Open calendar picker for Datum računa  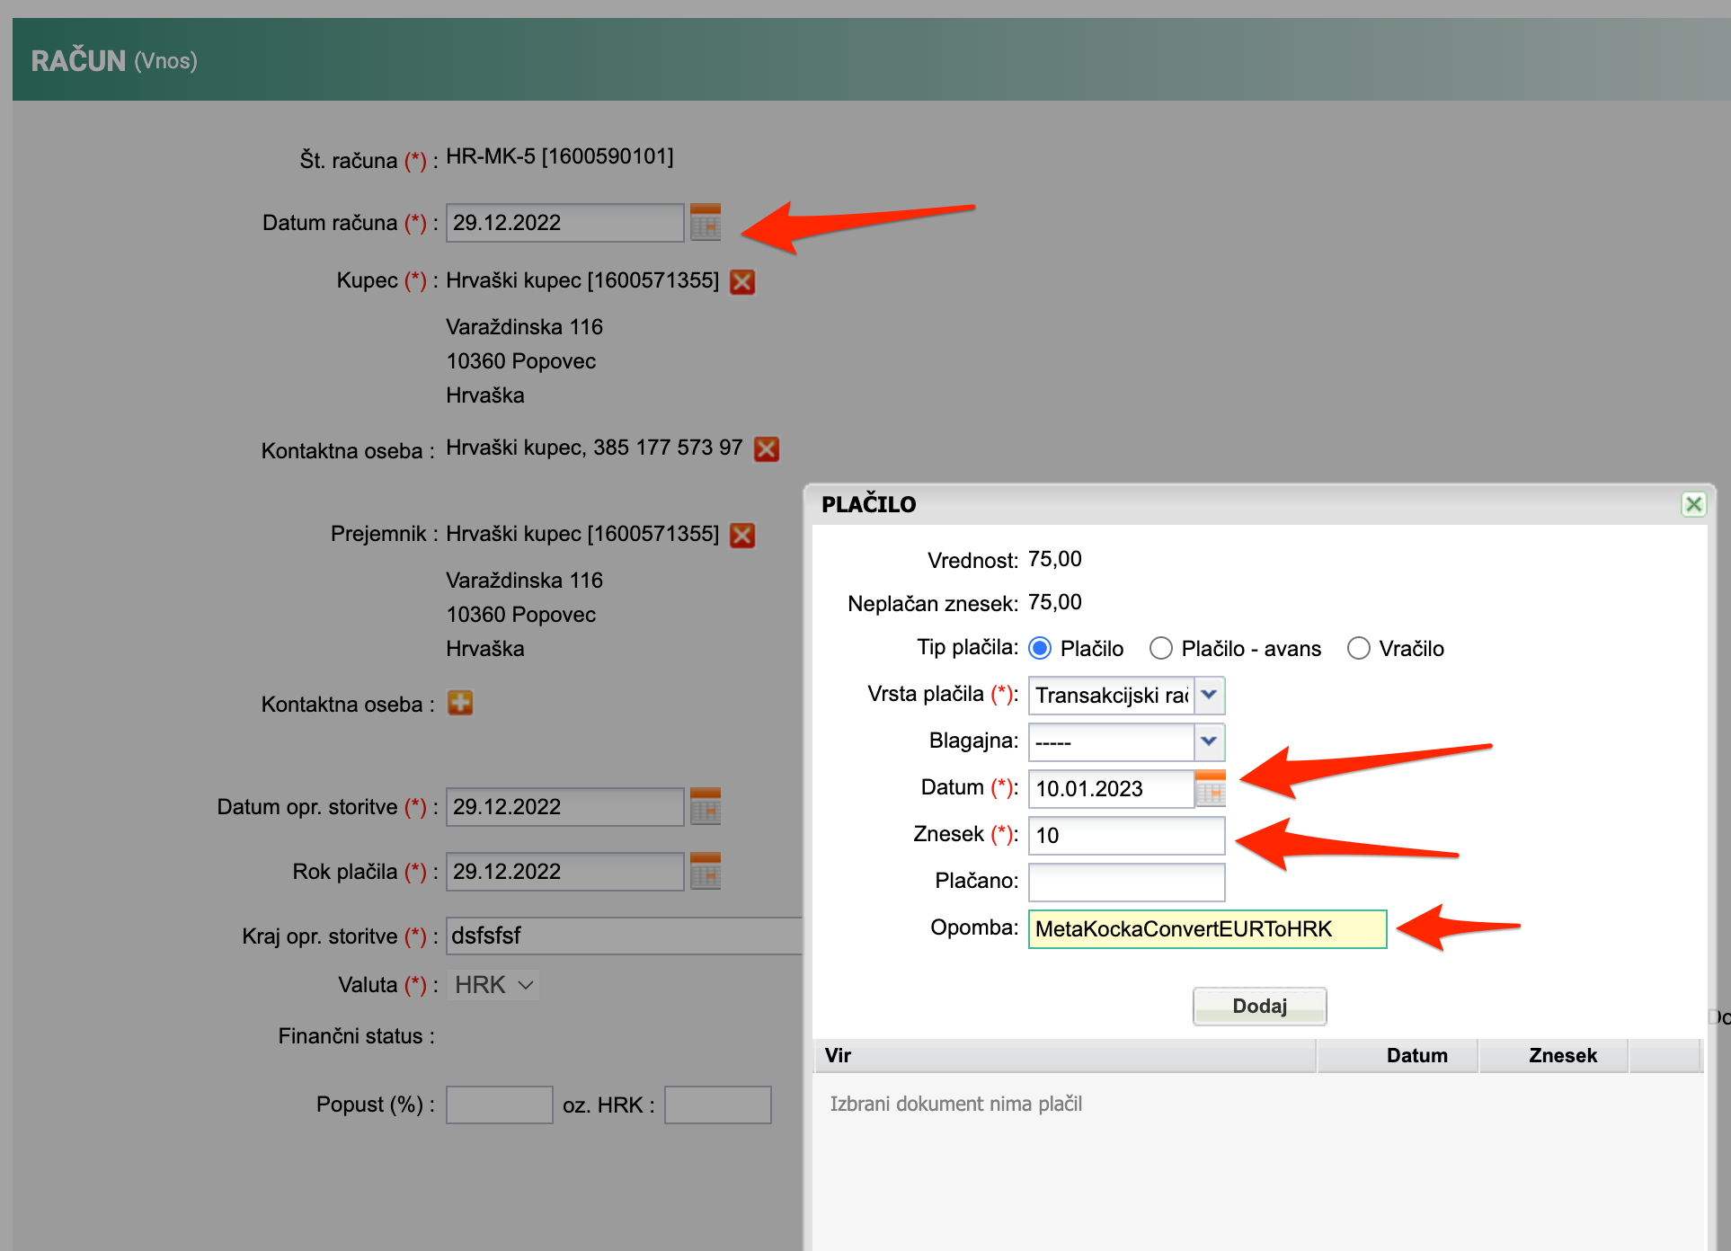(706, 222)
